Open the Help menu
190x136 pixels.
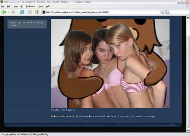pos(48,6)
